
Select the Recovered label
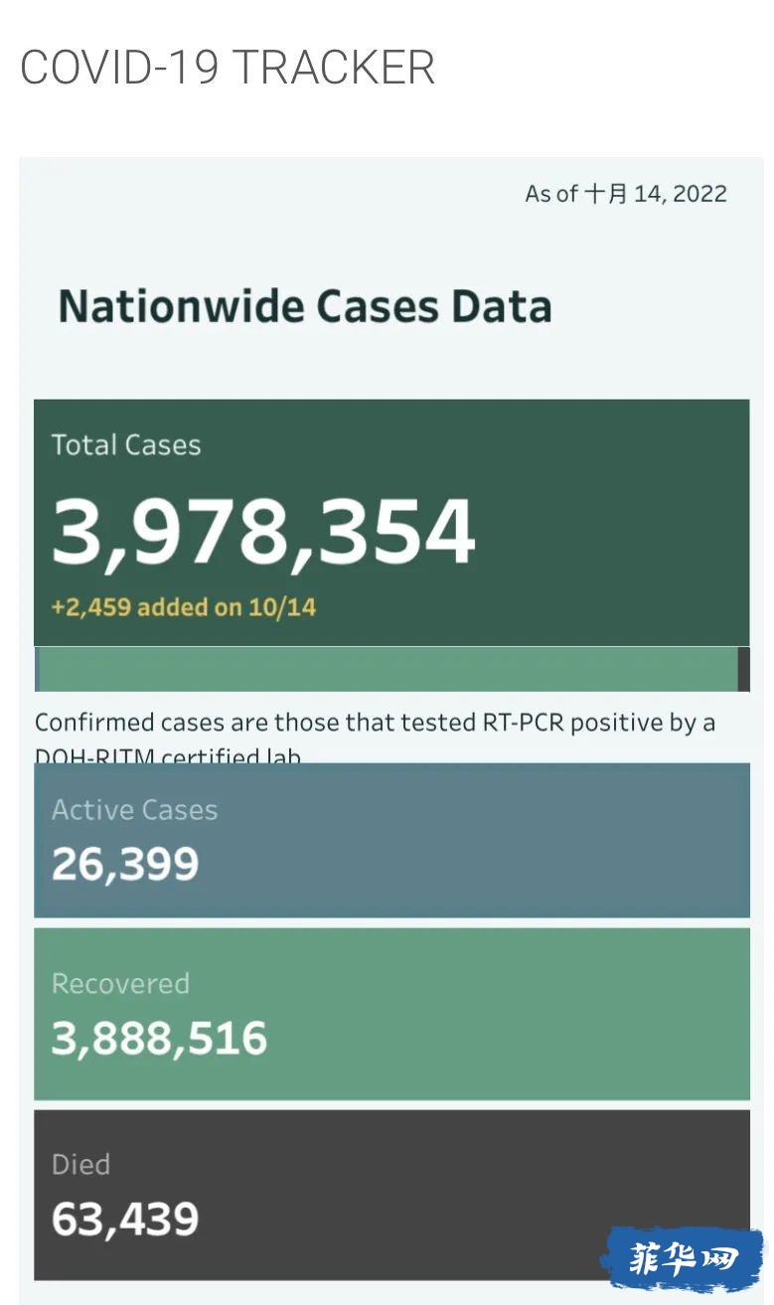point(120,983)
